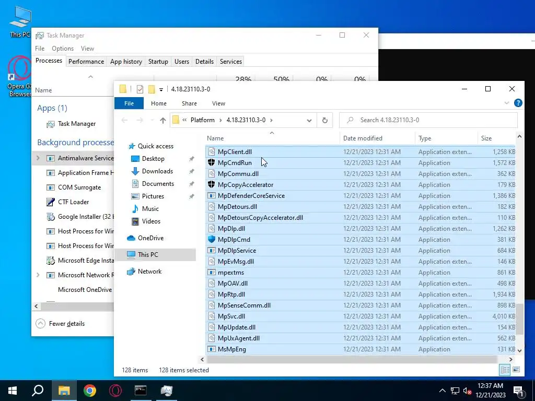Click the File Explorer help icon
The height and width of the screenshot is (401, 535).
pyautogui.click(x=518, y=103)
